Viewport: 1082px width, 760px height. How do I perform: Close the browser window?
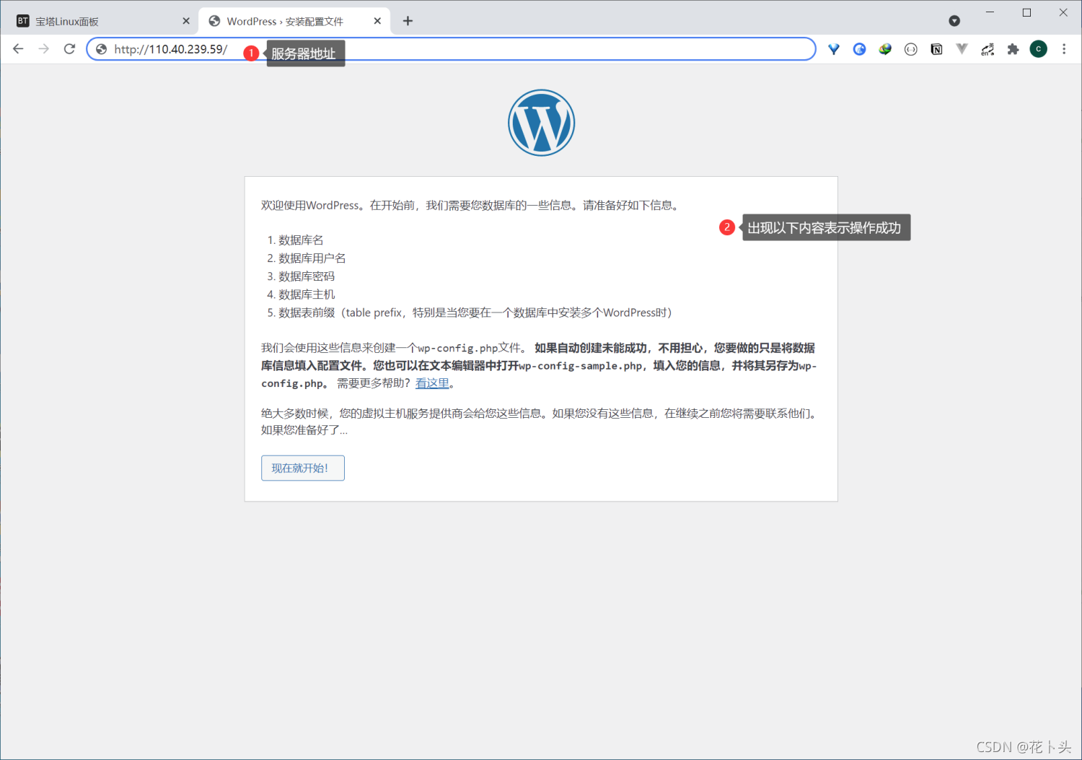click(1063, 12)
